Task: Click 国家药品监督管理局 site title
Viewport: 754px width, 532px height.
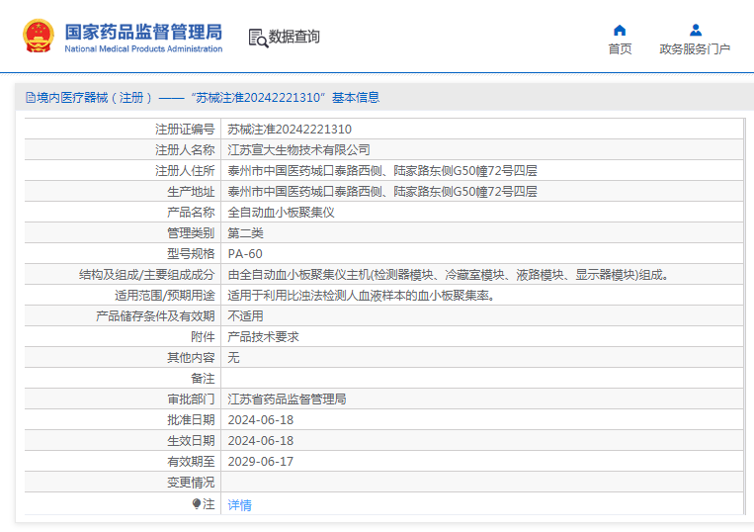Action: [143, 33]
